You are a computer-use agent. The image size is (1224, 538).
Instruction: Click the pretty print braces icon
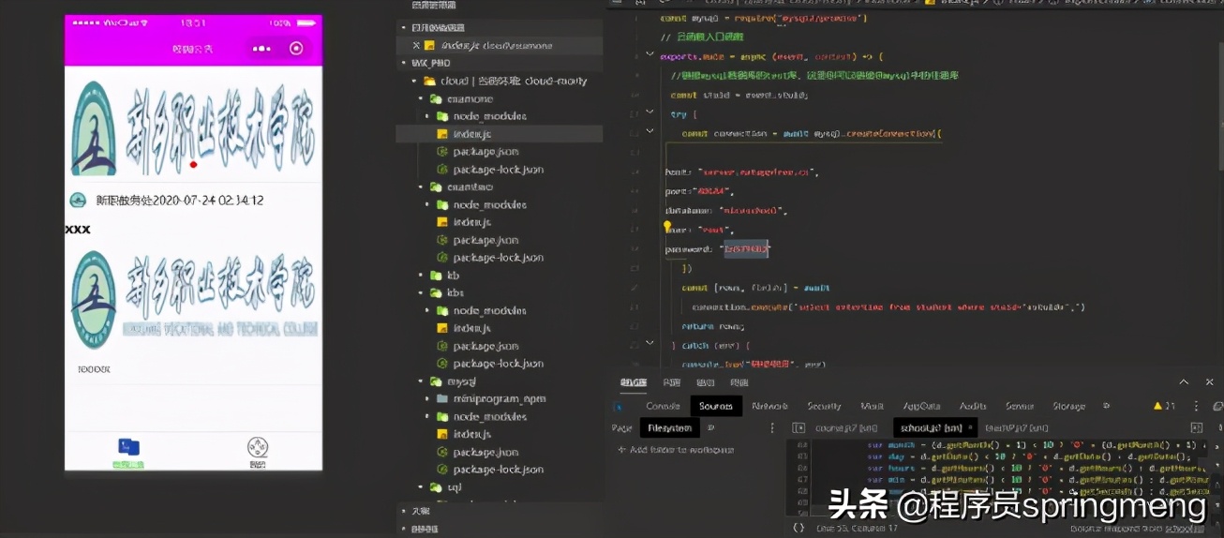tap(799, 528)
